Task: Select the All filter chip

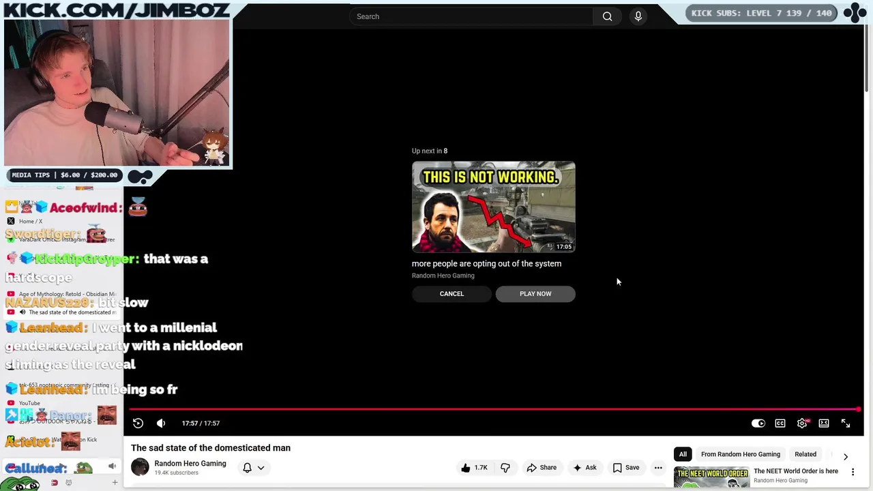Action: (683, 454)
